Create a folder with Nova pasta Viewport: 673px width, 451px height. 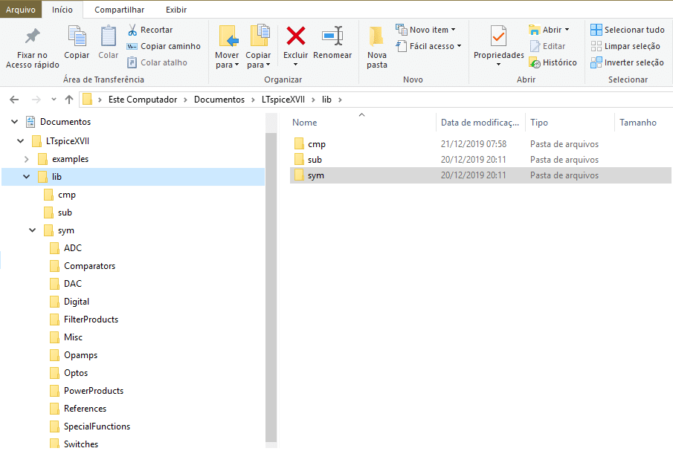[377, 47]
